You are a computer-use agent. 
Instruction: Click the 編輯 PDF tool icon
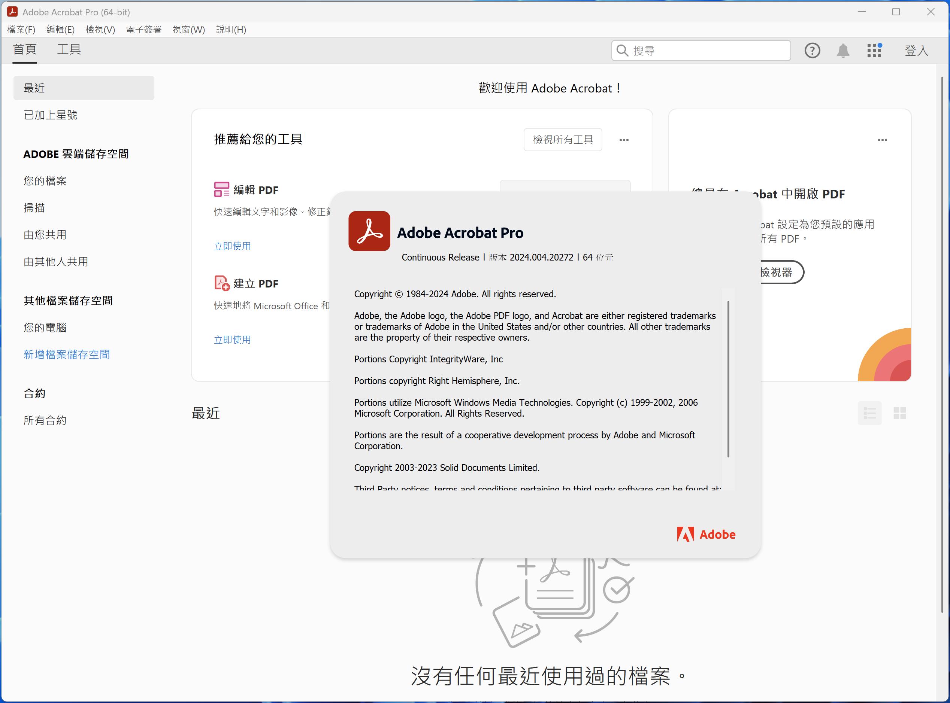[221, 189]
